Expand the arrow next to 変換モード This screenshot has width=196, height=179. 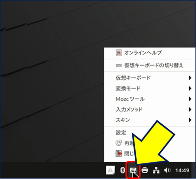point(190,89)
